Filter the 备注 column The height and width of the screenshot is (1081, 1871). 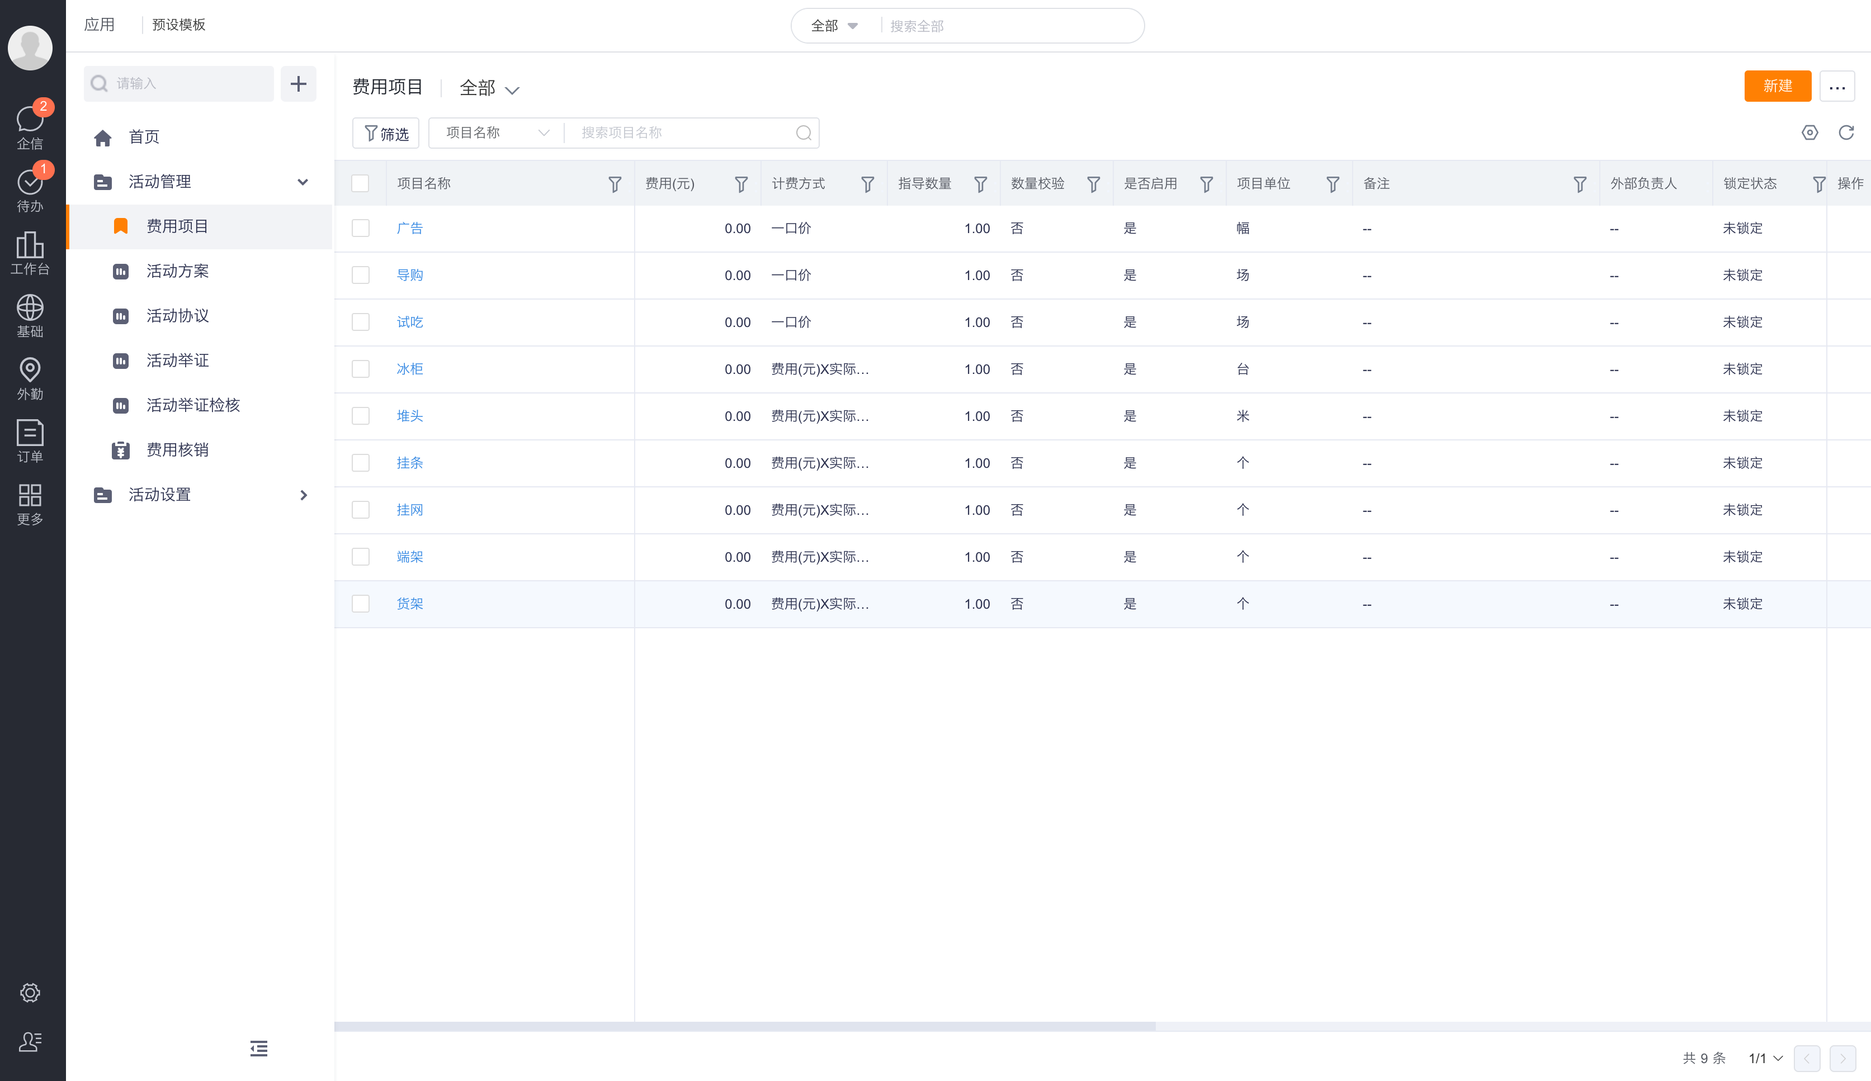[x=1580, y=184]
